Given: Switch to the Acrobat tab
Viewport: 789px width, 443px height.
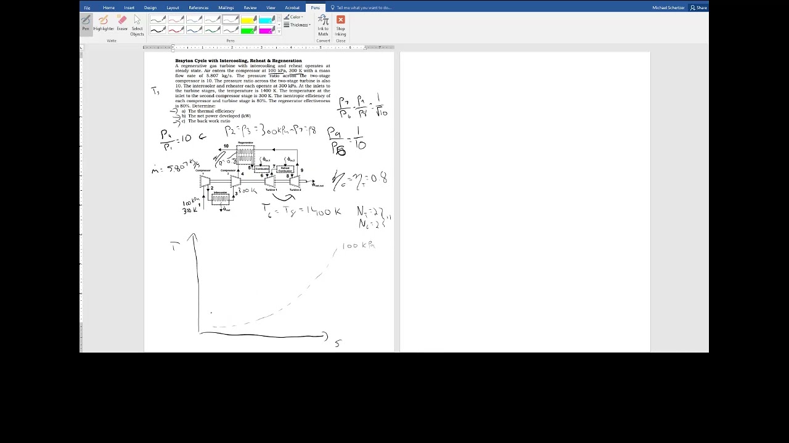Looking at the screenshot, I should click(x=292, y=8).
